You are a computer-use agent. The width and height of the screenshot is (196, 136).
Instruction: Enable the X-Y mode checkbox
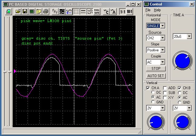[x=165, y=98]
